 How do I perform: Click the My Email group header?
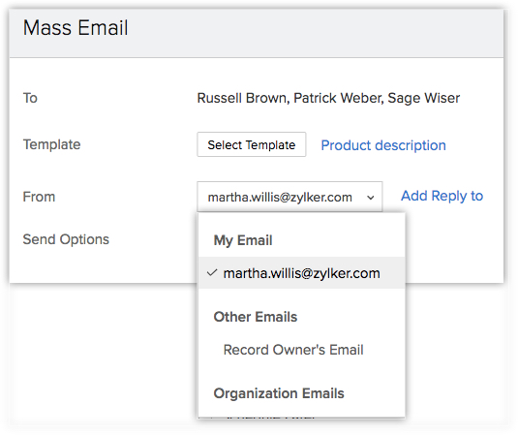point(243,240)
